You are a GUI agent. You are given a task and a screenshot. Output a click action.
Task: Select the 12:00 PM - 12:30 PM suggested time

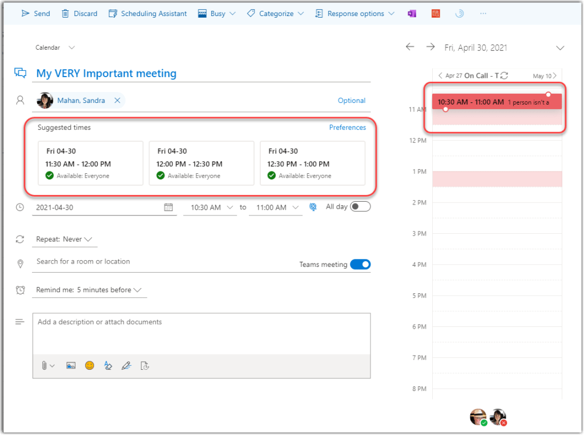[201, 163]
